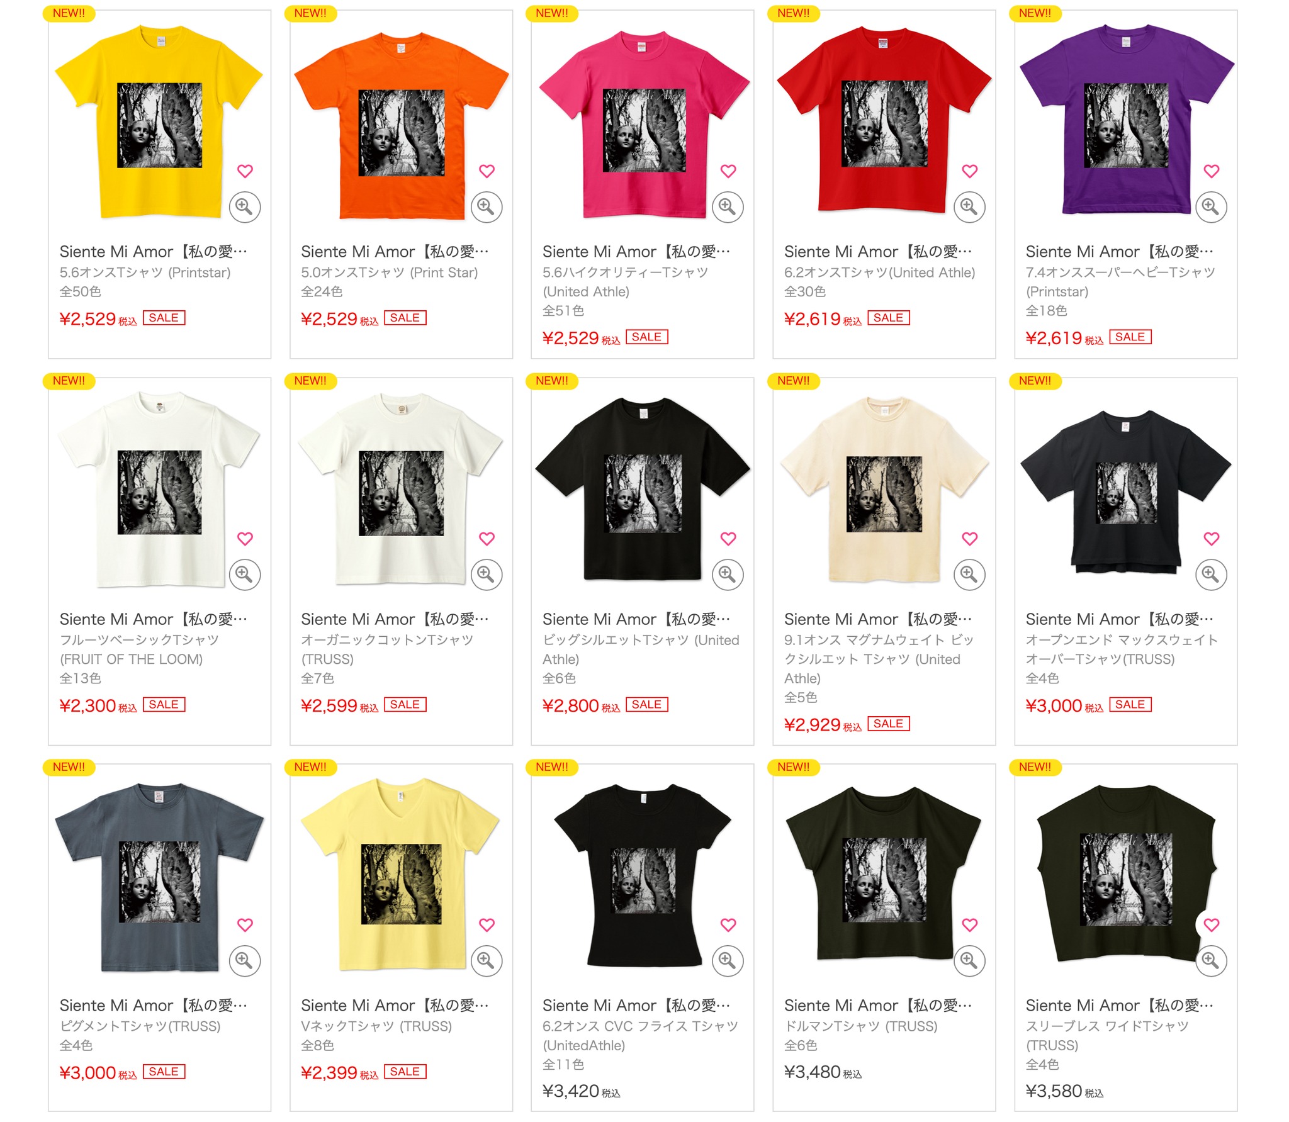Click the SALE badge on the ¥2,300 shirt

(x=164, y=704)
